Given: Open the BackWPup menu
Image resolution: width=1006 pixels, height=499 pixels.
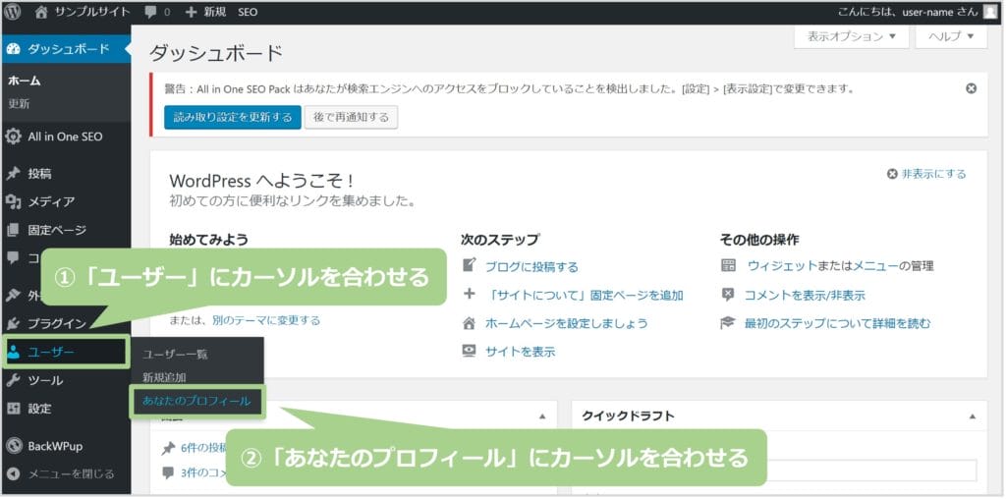Looking at the screenshot, I should pos(66,446).
